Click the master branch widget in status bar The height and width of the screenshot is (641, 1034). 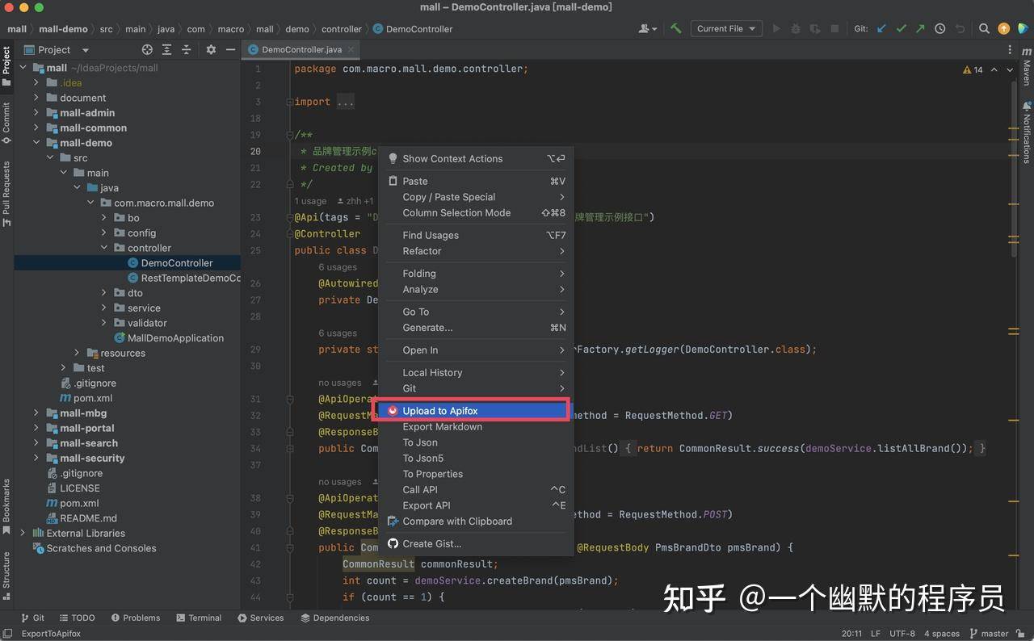pos(990,634)
